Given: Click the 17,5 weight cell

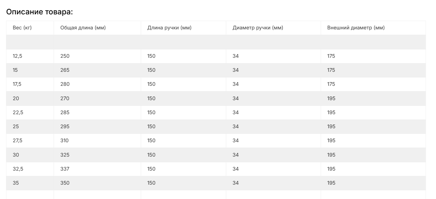Looking at the screenshot, I should 17,84.
